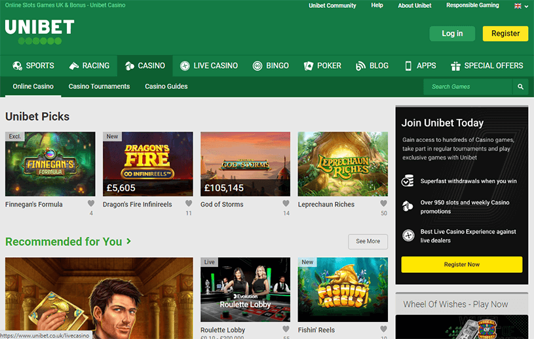The width and height of the screenshot is (534, 339).
Task: Click the Special Offers gift icon
Action: tap(455, 65)
